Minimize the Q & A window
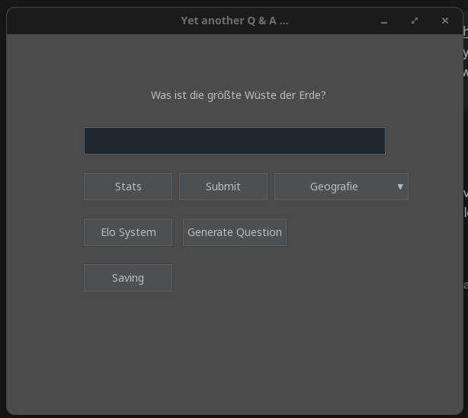Screen dimensions: 468x418 (384, 21)
